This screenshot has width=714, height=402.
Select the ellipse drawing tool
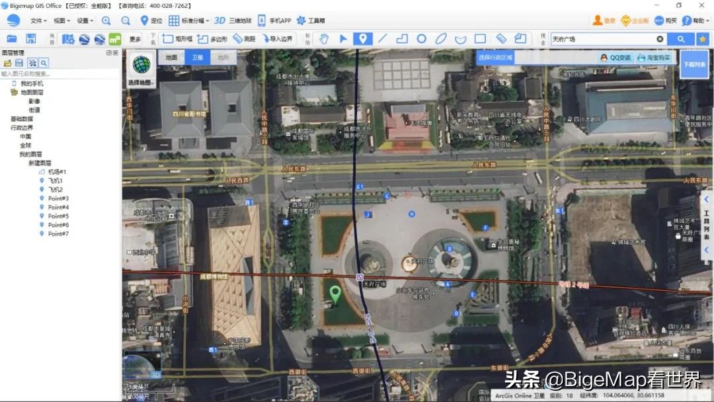click(x=441, y=39)
